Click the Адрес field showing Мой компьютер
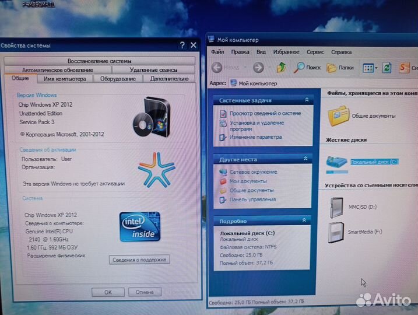 [x=322, y=83]
